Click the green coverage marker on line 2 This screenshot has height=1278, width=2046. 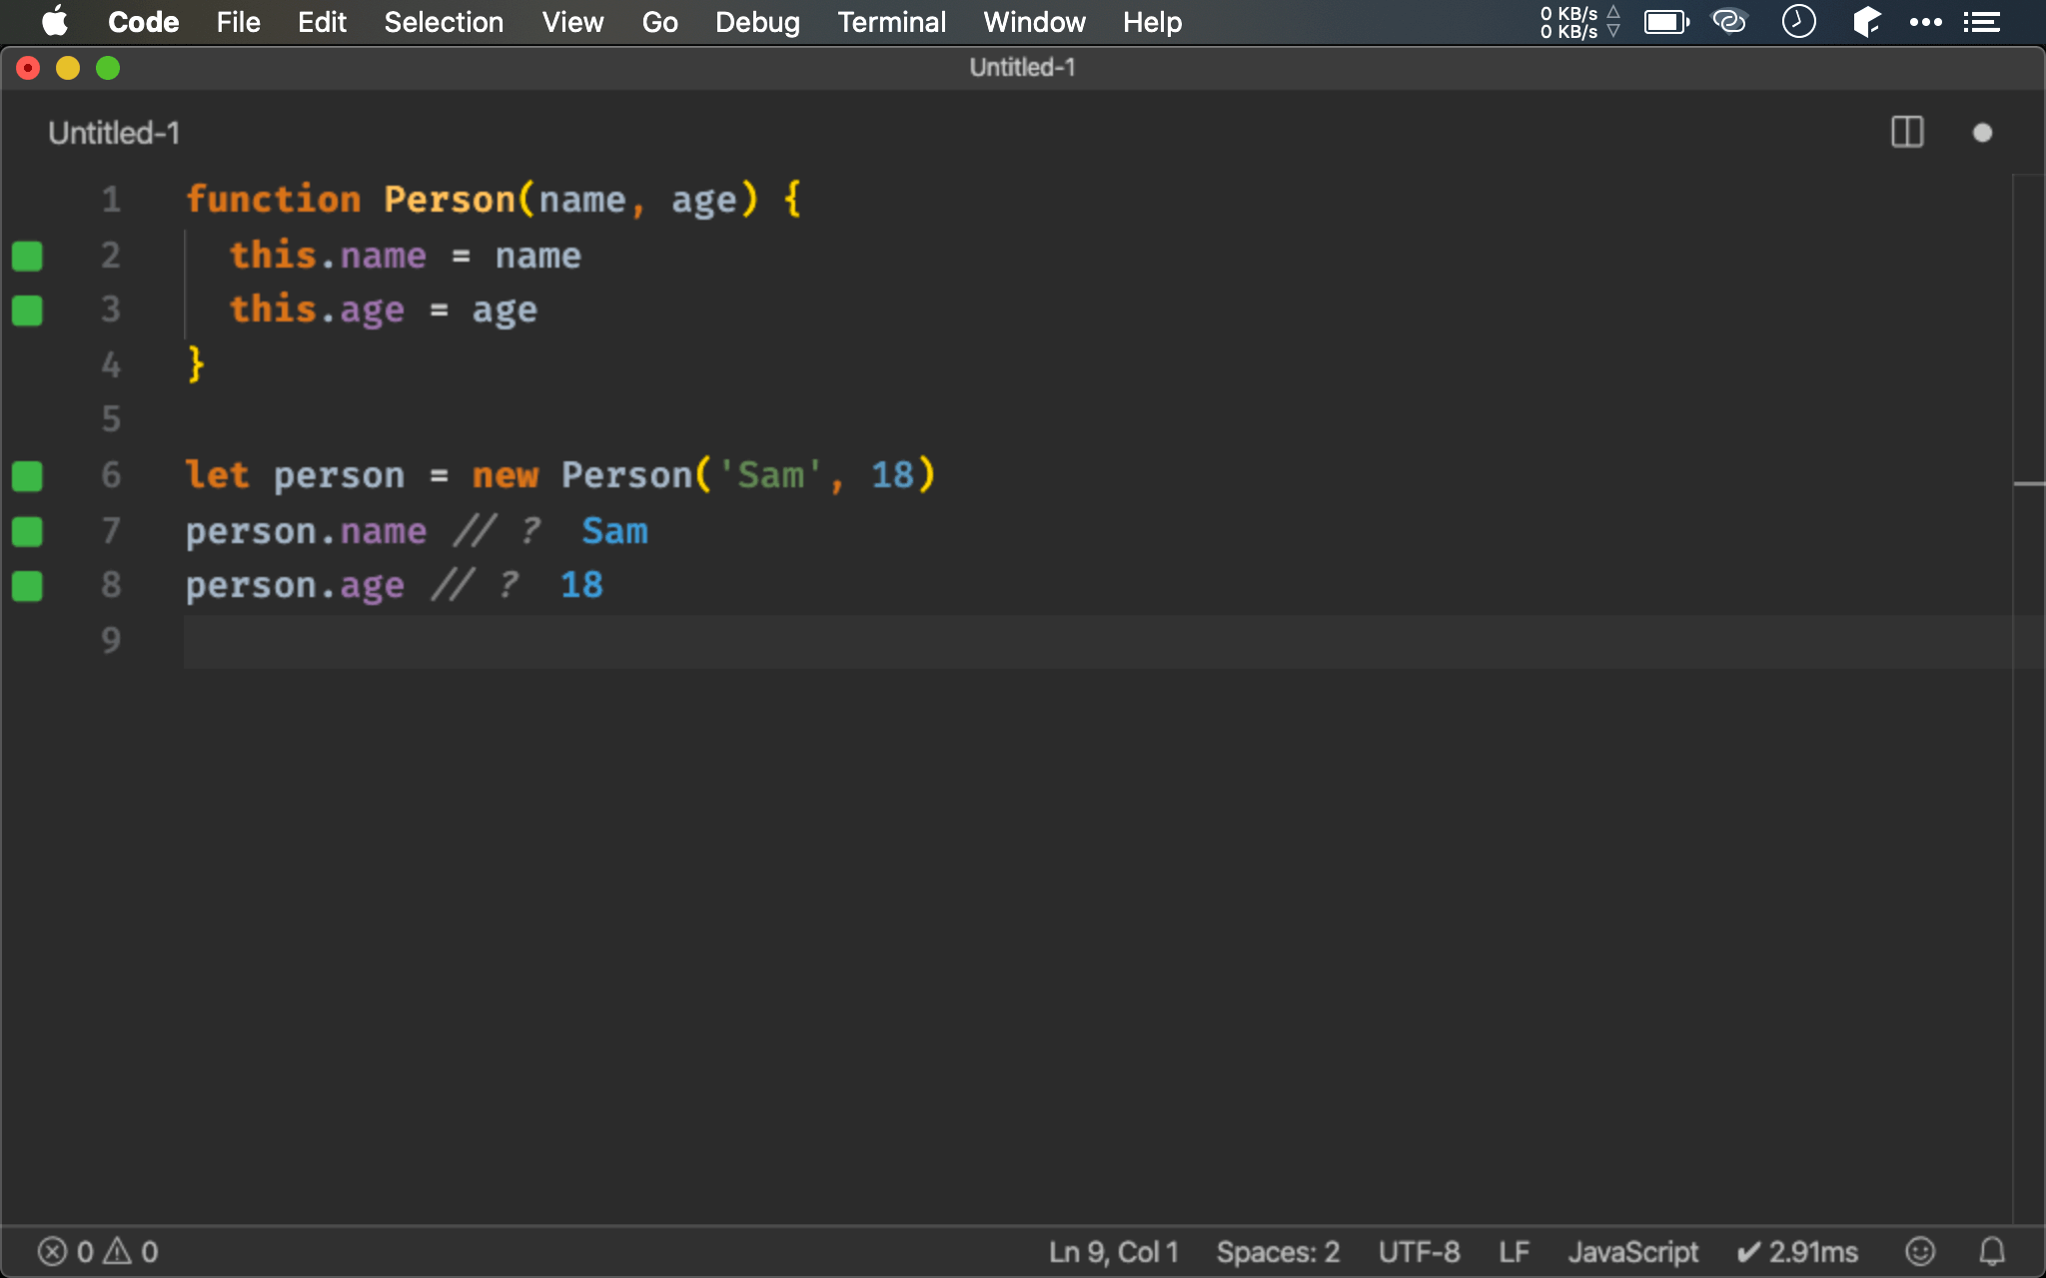tap(27, 257)
